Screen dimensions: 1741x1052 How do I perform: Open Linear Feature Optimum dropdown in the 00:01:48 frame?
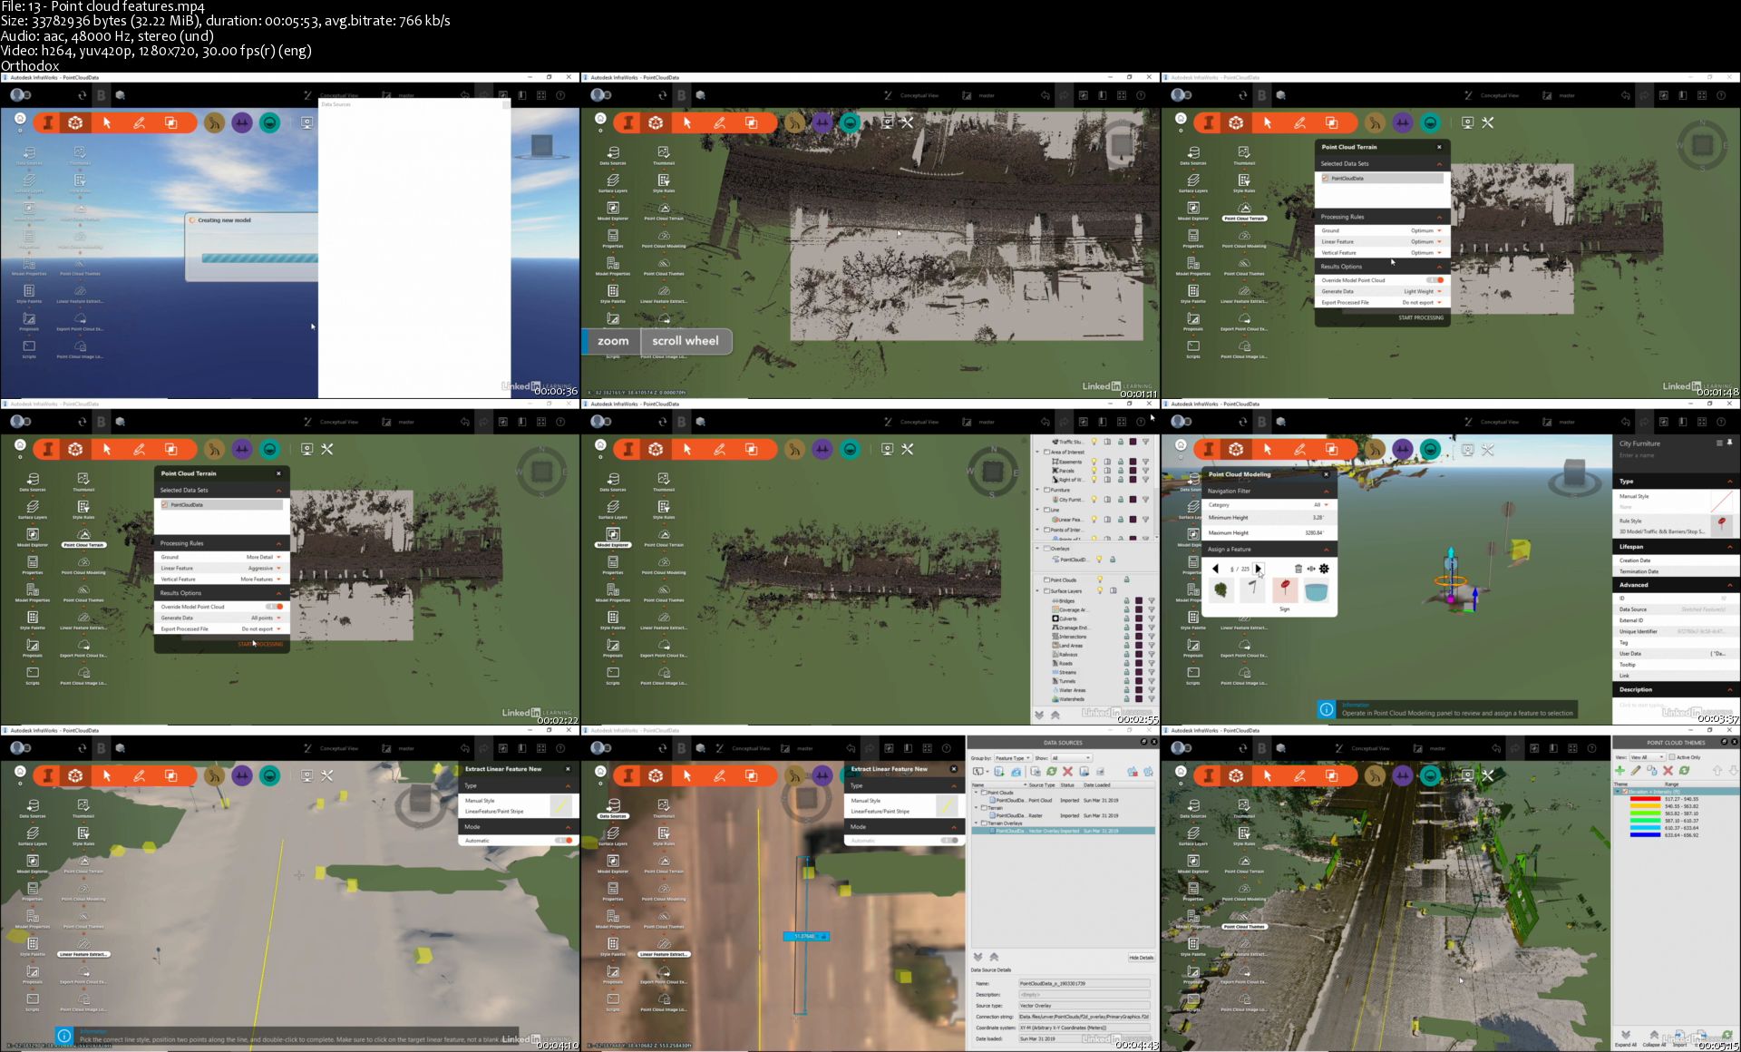(1426, 241)
